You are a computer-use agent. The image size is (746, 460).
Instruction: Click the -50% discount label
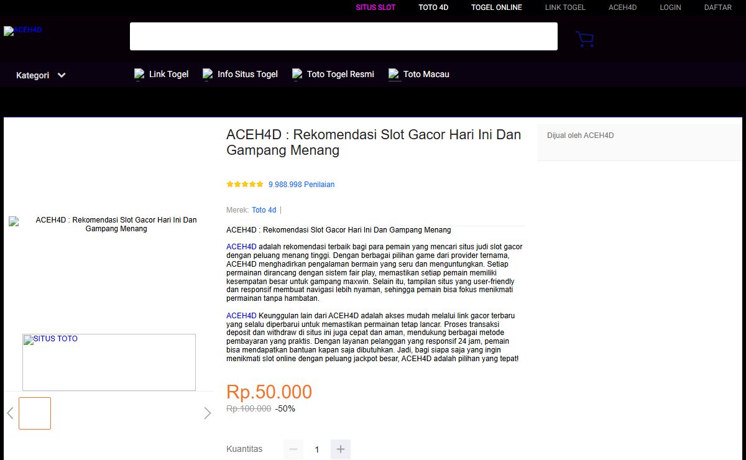pos(285,408)
